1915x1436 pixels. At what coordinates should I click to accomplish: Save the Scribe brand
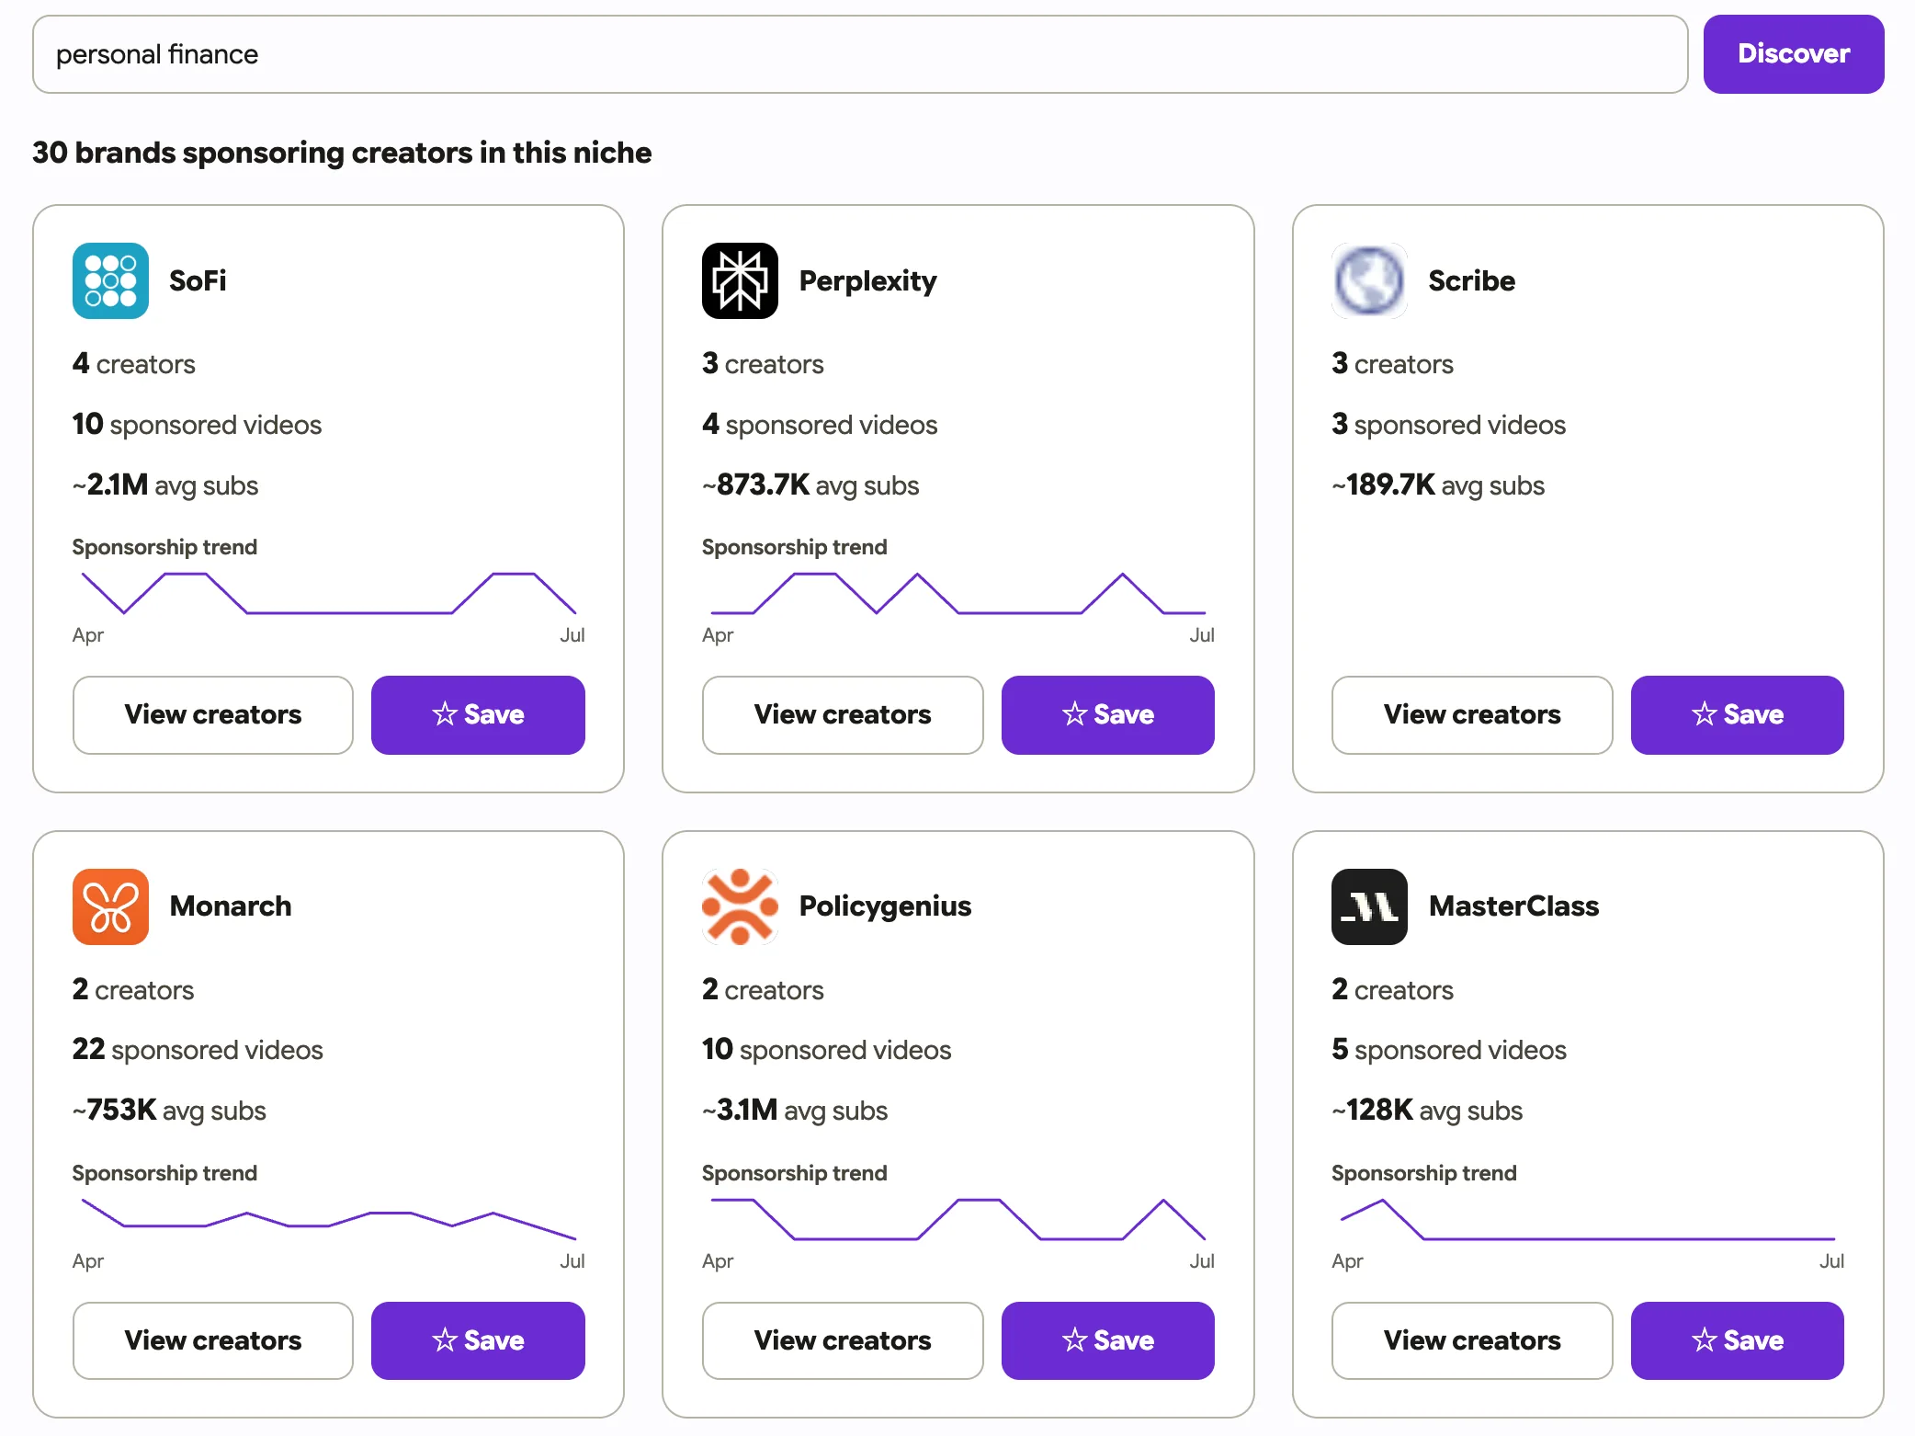(x=1738, y=715)
